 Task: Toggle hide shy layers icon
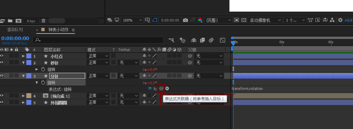coord(194,40)
